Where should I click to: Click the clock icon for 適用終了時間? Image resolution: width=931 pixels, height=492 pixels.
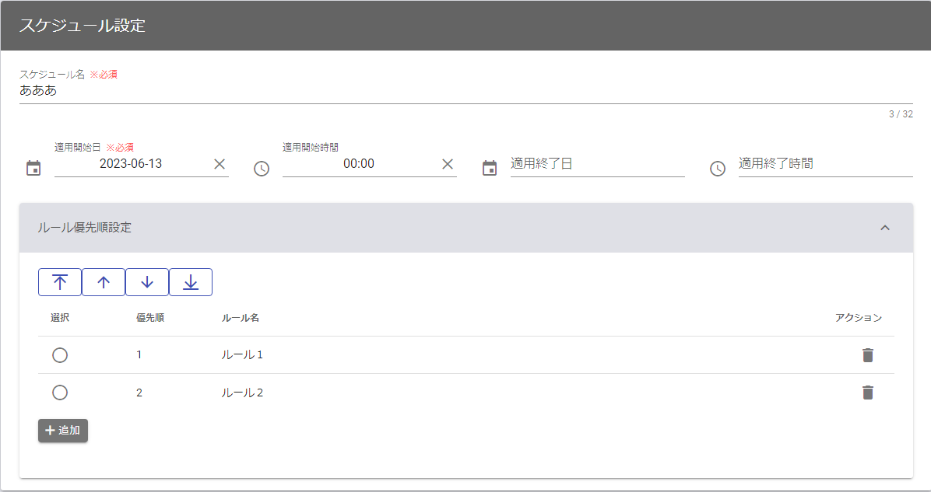coord(718,168)
